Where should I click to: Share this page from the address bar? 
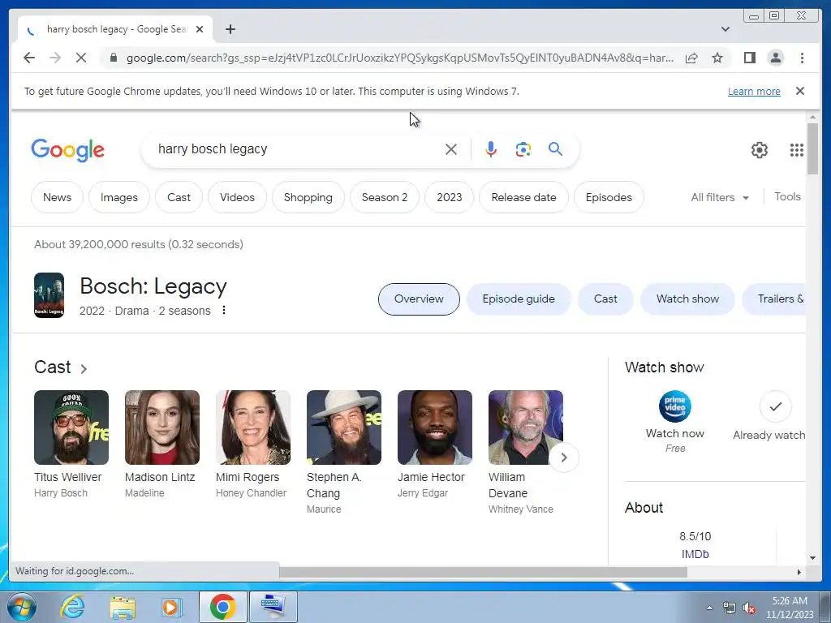pyautogui.click(x=691, y=58)
